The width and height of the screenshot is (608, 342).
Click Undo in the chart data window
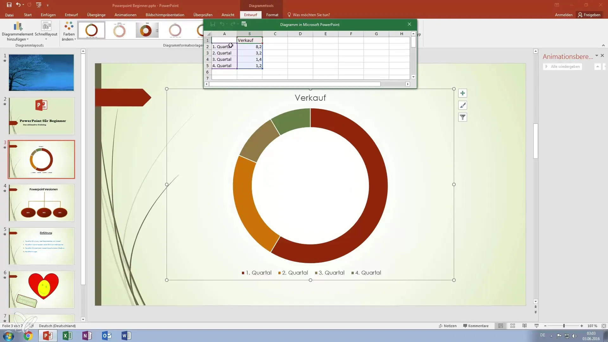point(222,24)
